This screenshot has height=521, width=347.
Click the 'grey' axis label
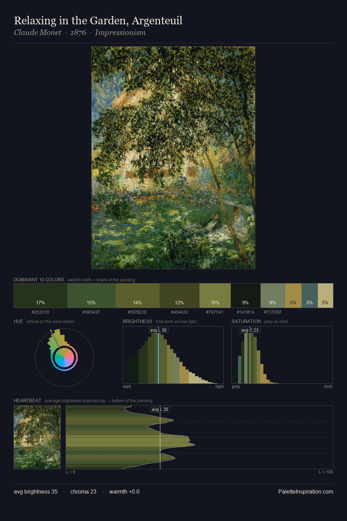coord(236,387)
